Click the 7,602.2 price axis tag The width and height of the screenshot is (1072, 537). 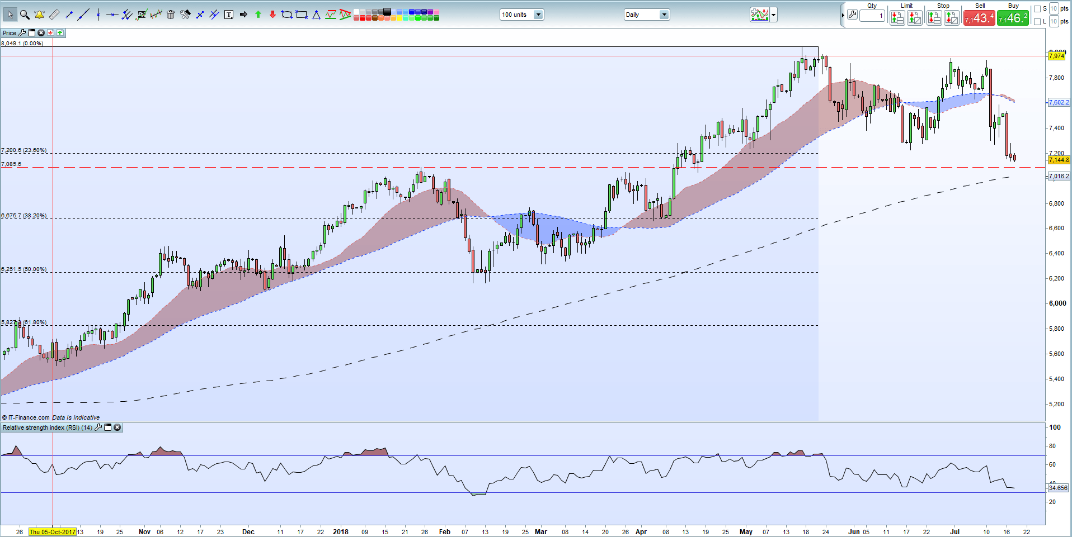point(1059,102)
